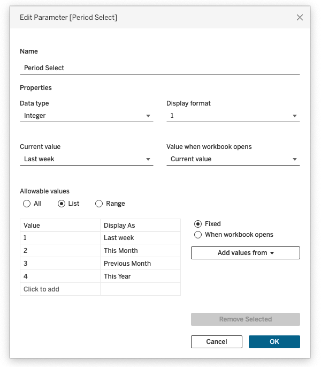Choose When workbook opens radio option

coord(198,235)
